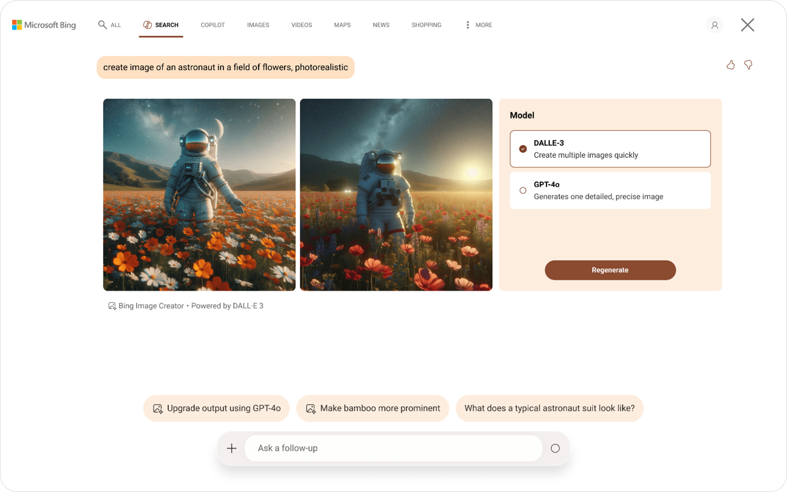Click the Regenerate button

[x=610, y=270]
